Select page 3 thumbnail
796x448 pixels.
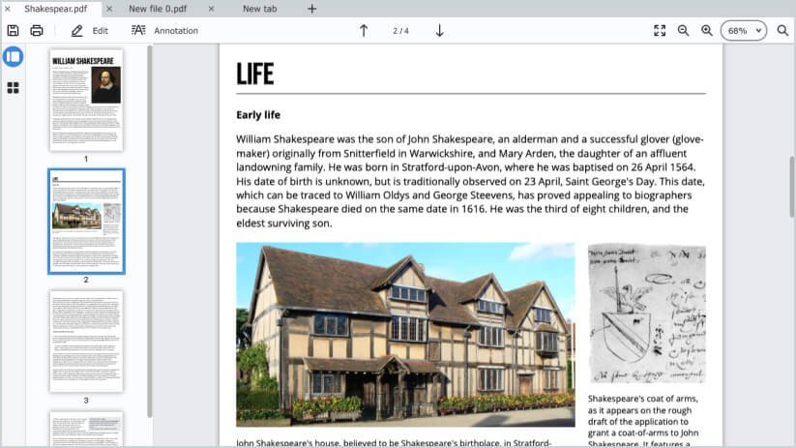(86, 341)
